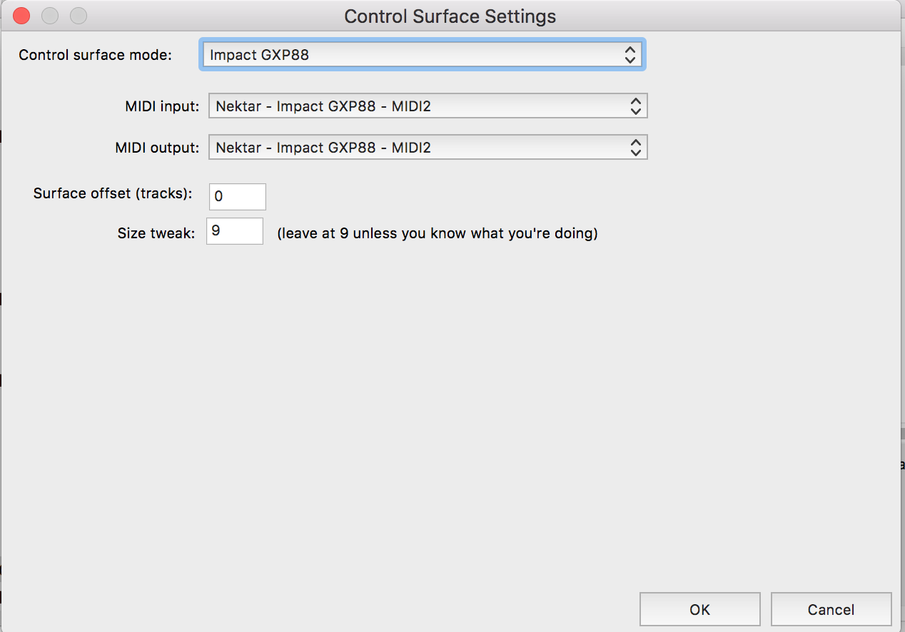Confirm settings with the OK button

[x=699, y=609]
